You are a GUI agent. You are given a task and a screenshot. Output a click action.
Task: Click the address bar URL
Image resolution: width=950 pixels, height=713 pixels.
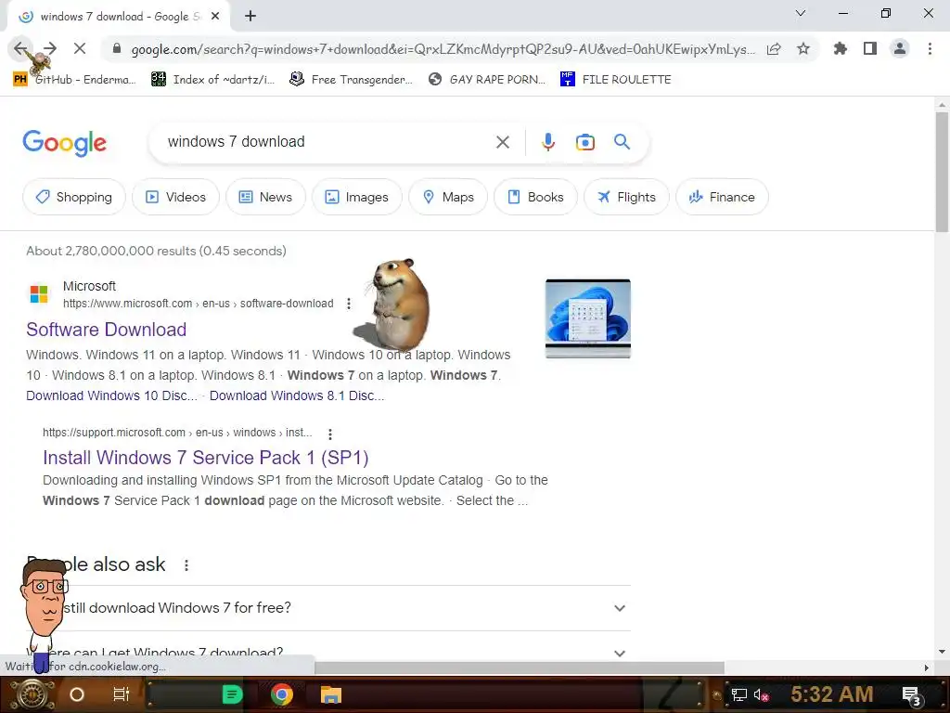[443, 49]
